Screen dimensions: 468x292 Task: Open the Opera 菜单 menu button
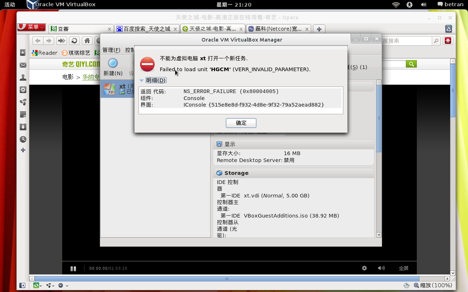31,27
